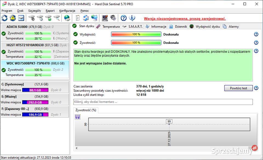
Task: Open the Konfiguracja menu
Action: point(67,11)
